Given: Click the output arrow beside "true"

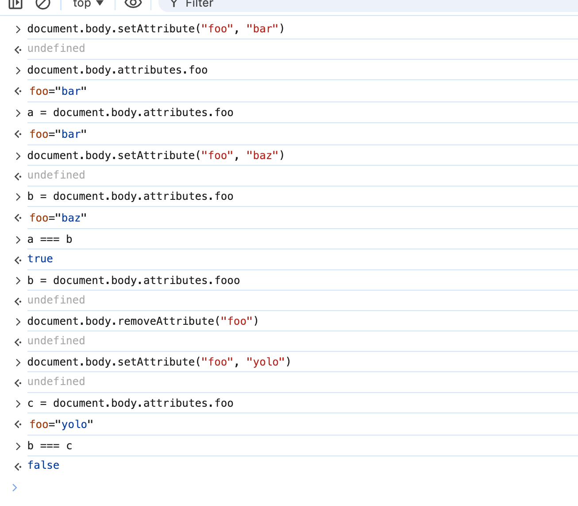Looking at the screenshot, I should coord(18,260).
